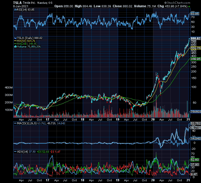The width and height of the screenshot is (201, 183).
Task: Click the Close 880.02 header value
Action: (x=122, y=6)
